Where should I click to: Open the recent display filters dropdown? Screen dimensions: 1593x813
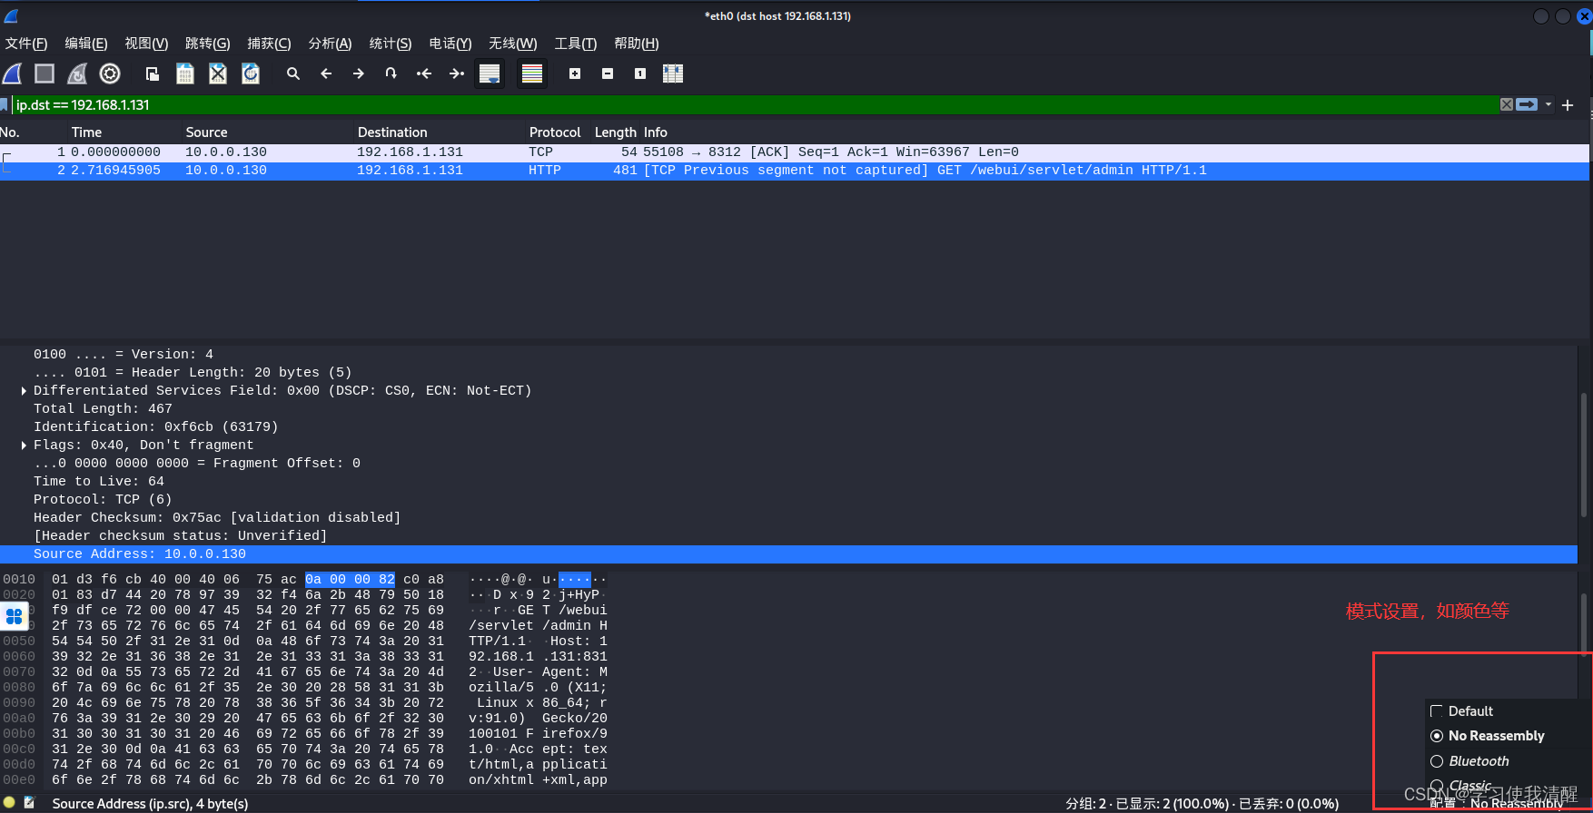pos(1548,104)
